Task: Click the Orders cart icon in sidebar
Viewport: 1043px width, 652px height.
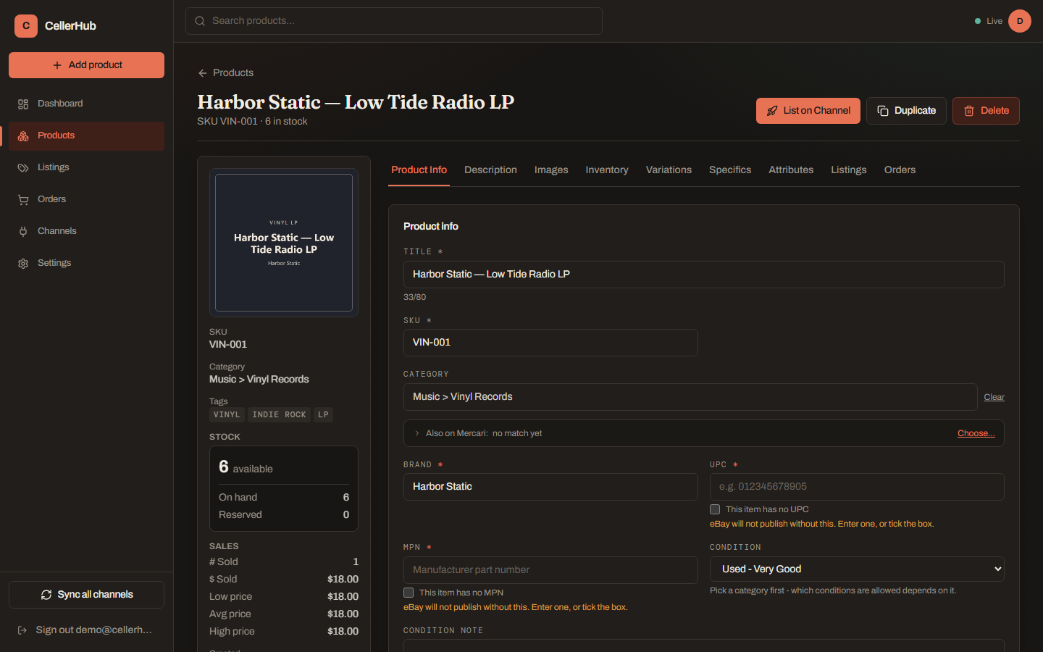Action: click(23, 200)
